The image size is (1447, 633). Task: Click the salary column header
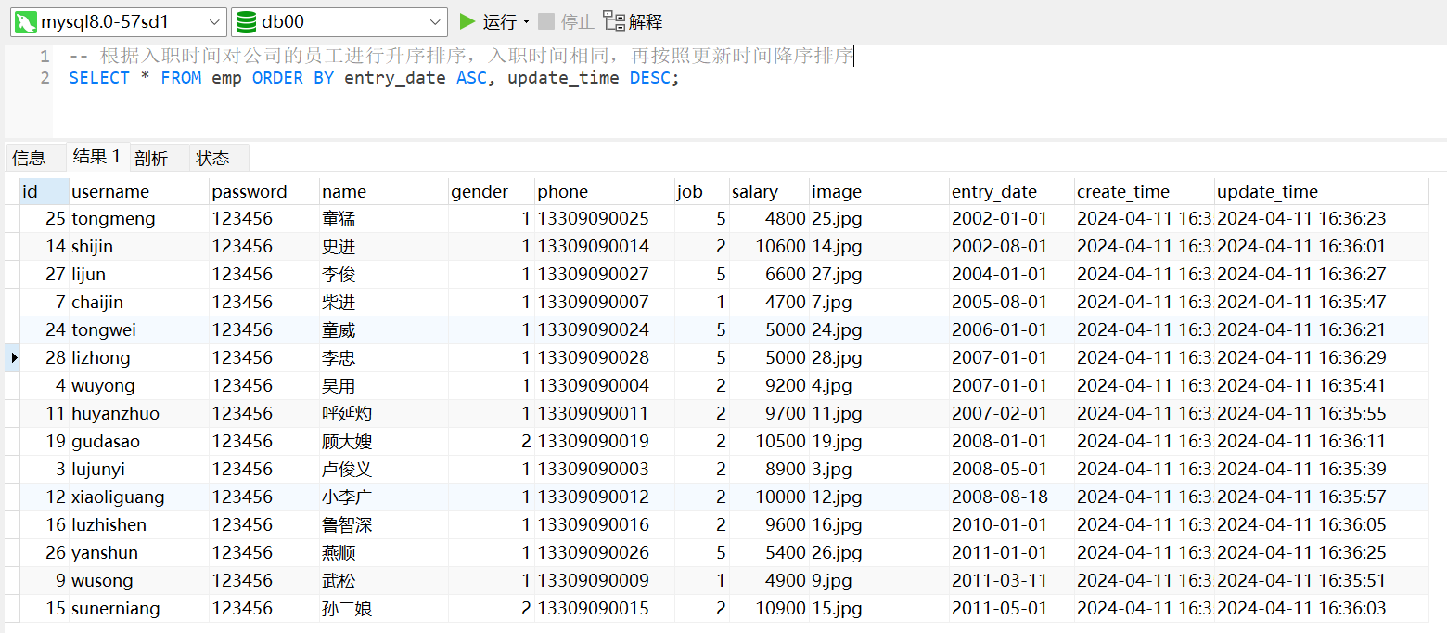(x=769, y=191)
